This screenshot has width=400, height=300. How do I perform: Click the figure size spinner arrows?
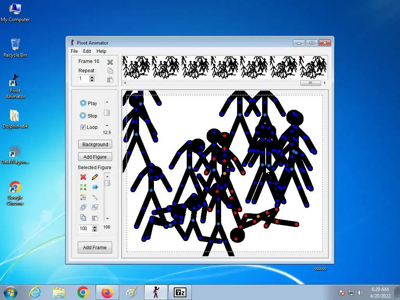tap(95, 229)
